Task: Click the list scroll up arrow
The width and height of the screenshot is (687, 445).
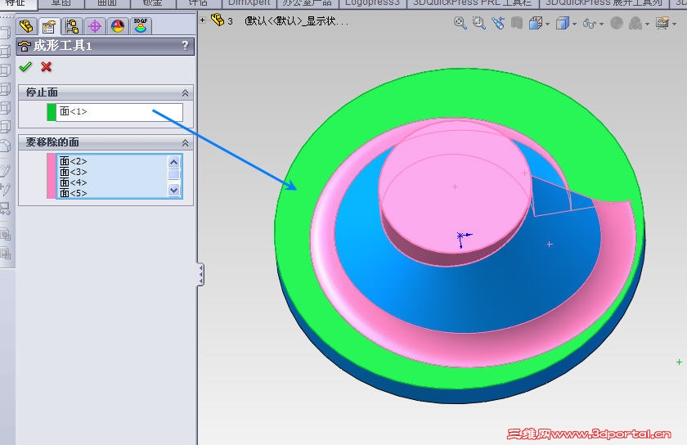Action: (x=174, y=162)
